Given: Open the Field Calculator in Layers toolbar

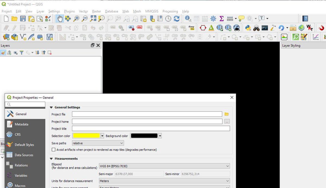Looking at the screenshot, I should coord(205,18).
